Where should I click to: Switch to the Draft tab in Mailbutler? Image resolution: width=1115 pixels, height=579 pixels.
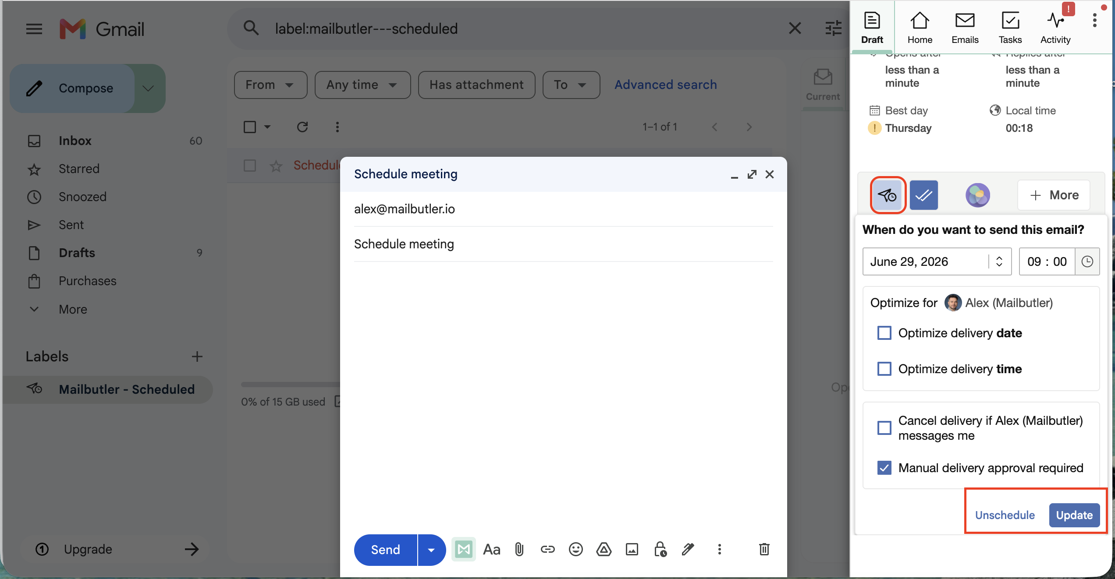click(872, 28)
